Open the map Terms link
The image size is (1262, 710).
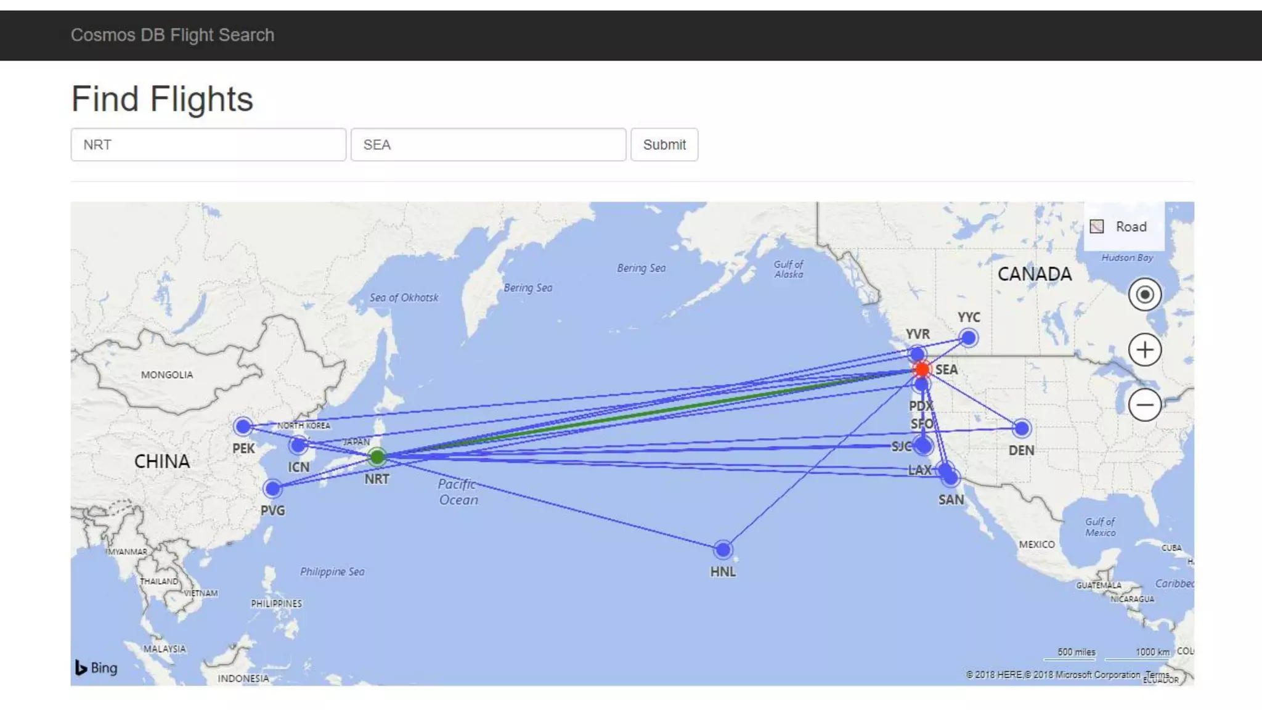[x=1157, y=674]
